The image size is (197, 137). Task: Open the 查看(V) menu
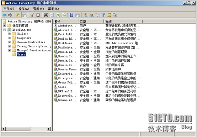click(38, 9)
